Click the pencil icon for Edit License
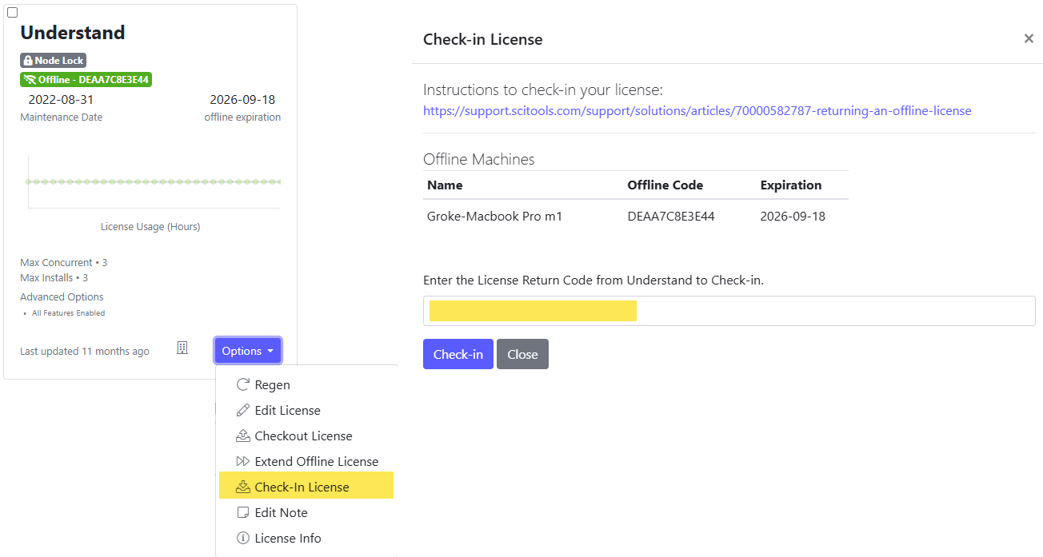This screenshot has width=1043, height=557. click(x=243, y=410)
